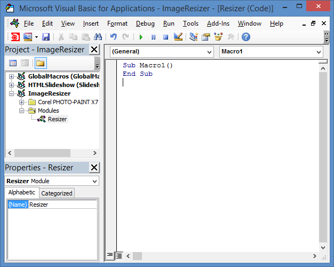Open the Tools menu
This screenshot has height=267, width=334.
190,23
